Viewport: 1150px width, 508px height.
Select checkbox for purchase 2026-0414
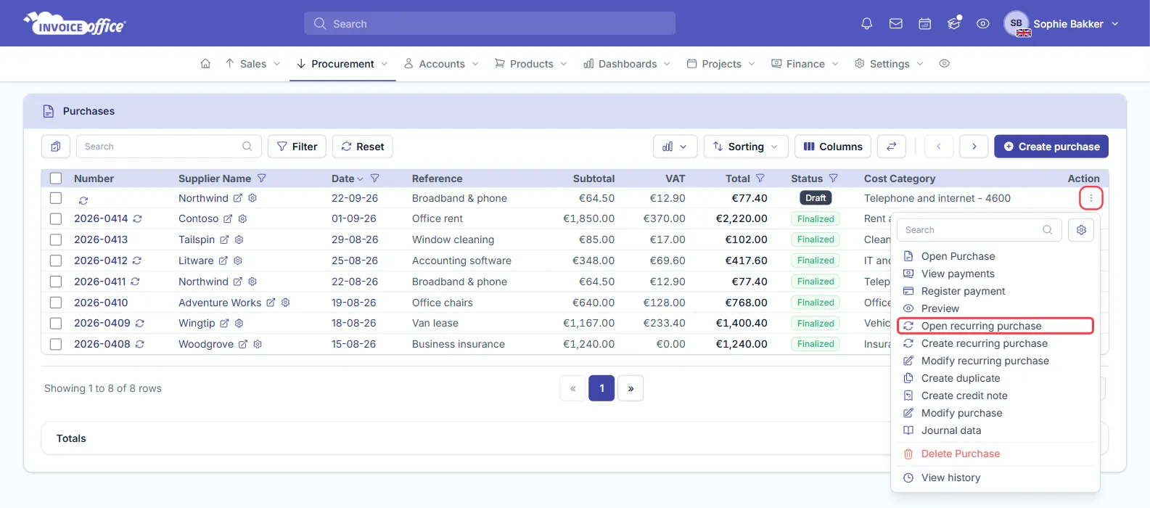point(56,218)
